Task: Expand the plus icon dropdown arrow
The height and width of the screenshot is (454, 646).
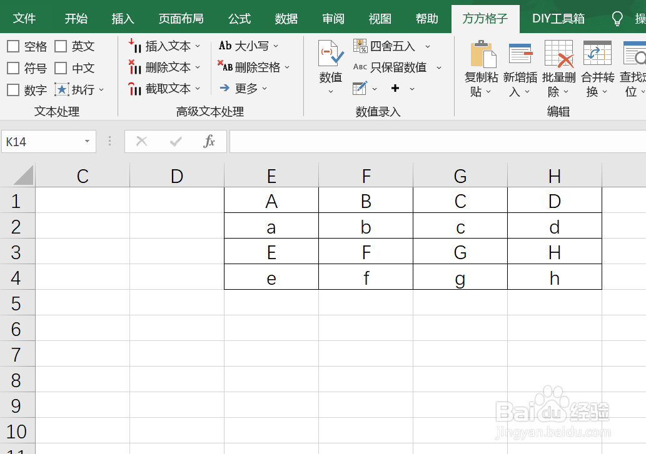Action: click(x=412, y=89)
